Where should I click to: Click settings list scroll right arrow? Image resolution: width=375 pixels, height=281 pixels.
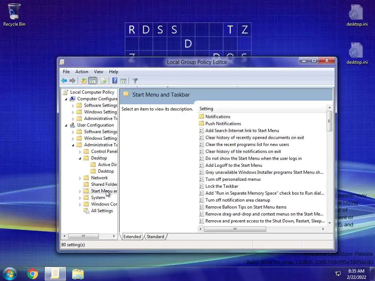[x=323, y=229]
